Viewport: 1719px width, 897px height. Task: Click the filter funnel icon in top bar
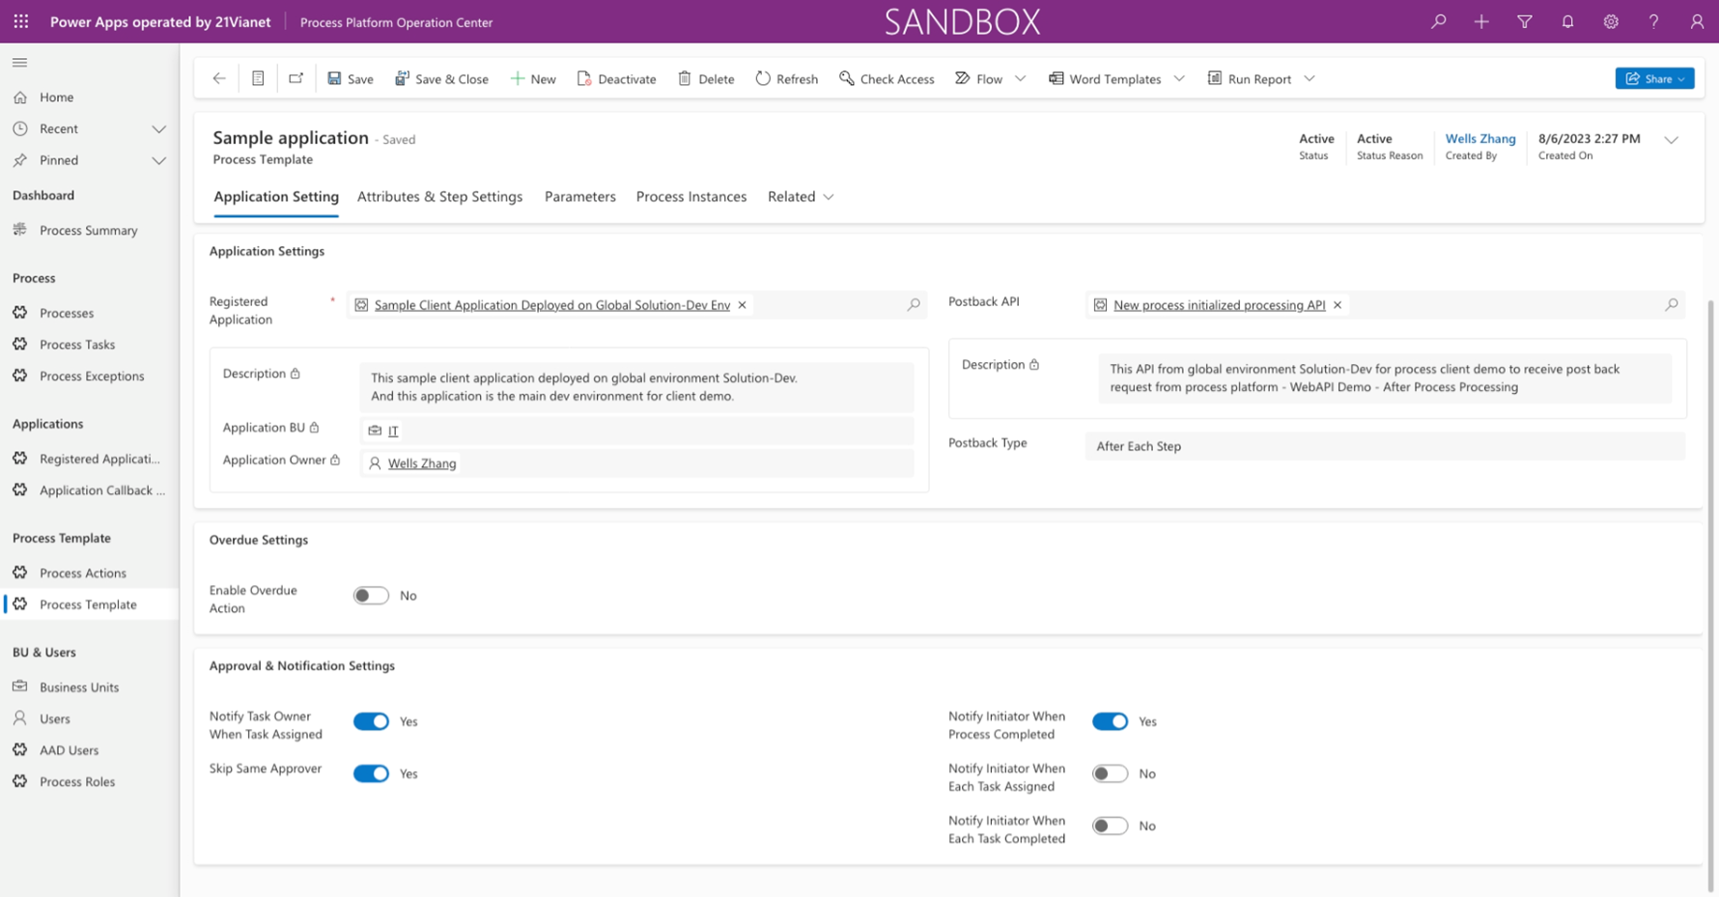(1524, 21)
